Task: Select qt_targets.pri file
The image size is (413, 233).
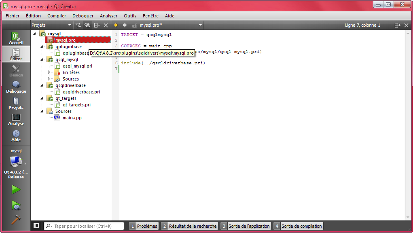Action: click(x=76, y=105)
